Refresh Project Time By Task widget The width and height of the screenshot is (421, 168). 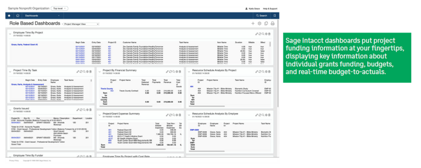pyautogui.click(x=81, y=71)
